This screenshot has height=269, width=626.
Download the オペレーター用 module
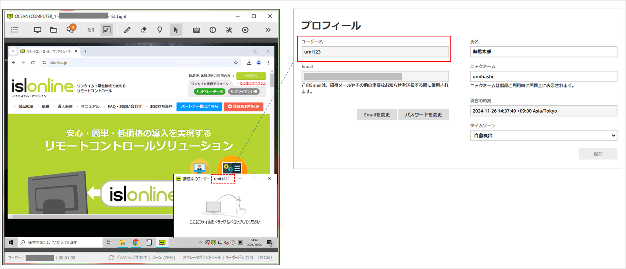(210, 91)
